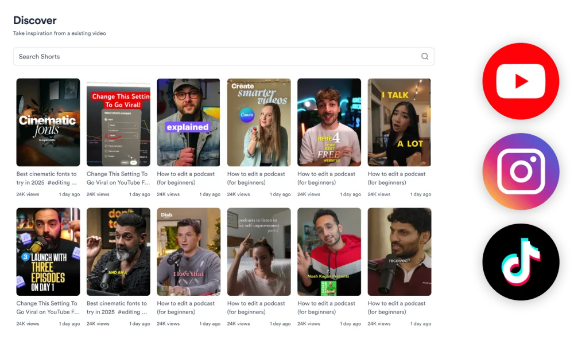Open the 'received?' podcast thumbnail
This screenshot has height=344, width=574.
(400, 252)
